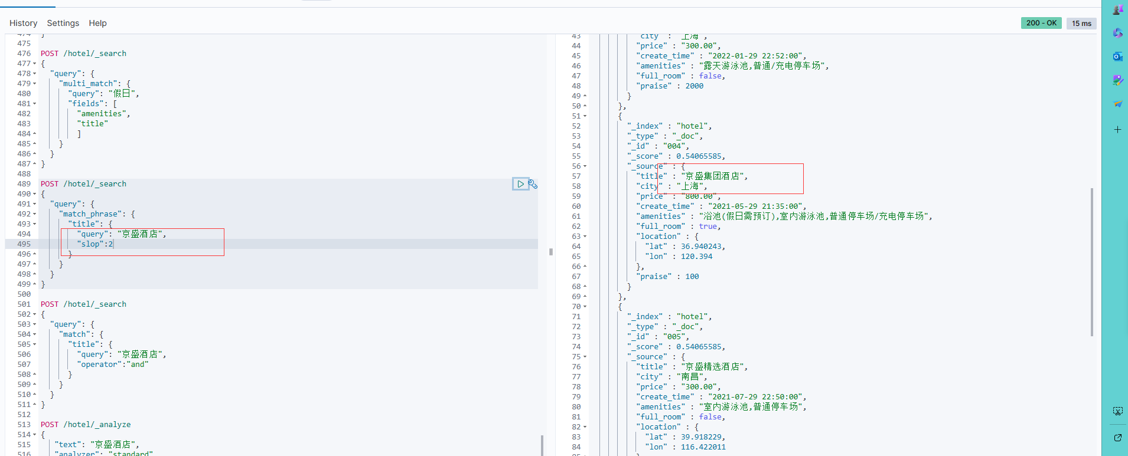
Task: Collapse the hit object fold at response line 51
Action: click(585, 116)
